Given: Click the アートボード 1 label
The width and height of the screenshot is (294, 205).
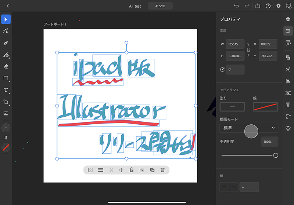Looking at the screenshot, I should point(55,24).
